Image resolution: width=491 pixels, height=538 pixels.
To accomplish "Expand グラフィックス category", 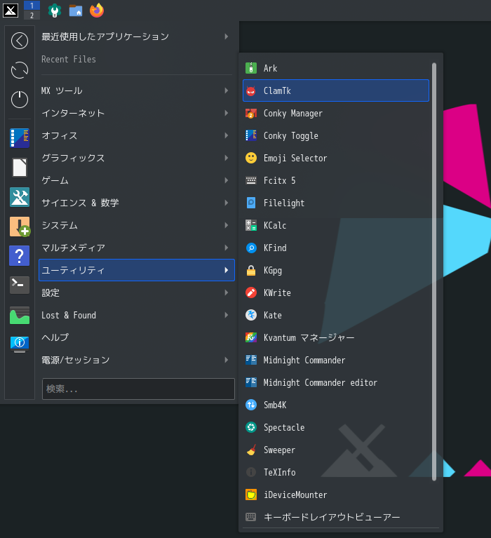I will 137,159.
